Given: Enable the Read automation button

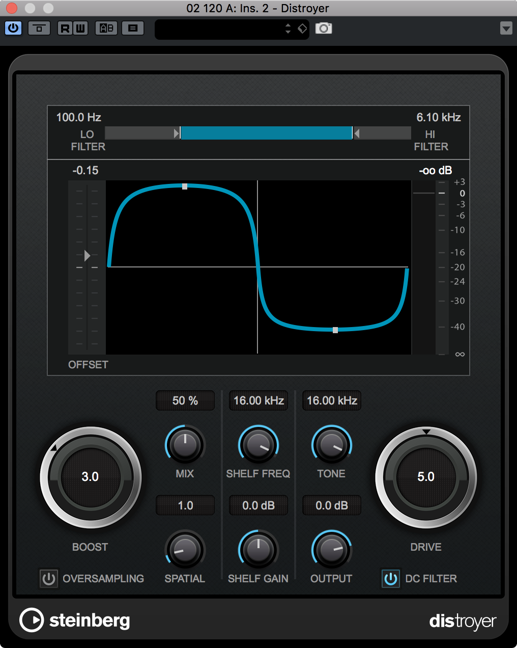Looking at the screenshot, I should [x=65, y=28].
